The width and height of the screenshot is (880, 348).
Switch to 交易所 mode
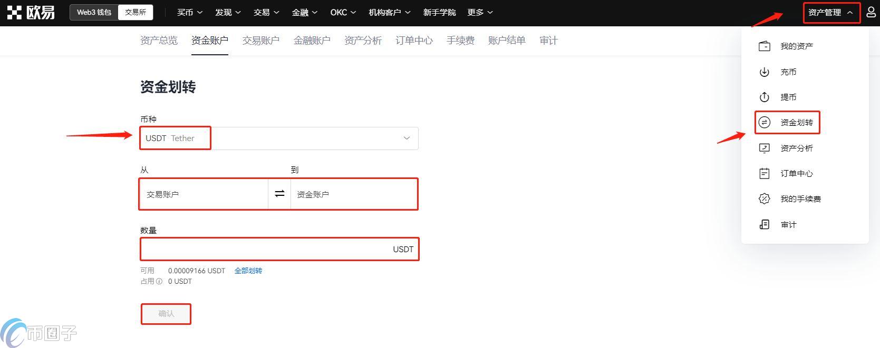point(136,12)
